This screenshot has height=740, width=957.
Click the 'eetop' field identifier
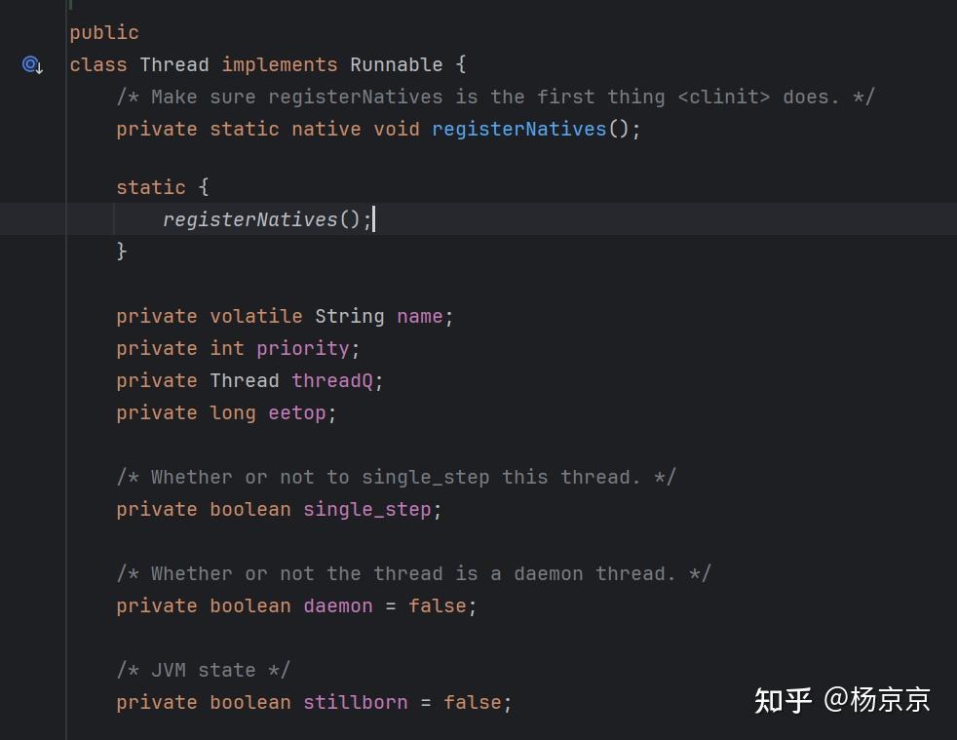pos(297,412)
